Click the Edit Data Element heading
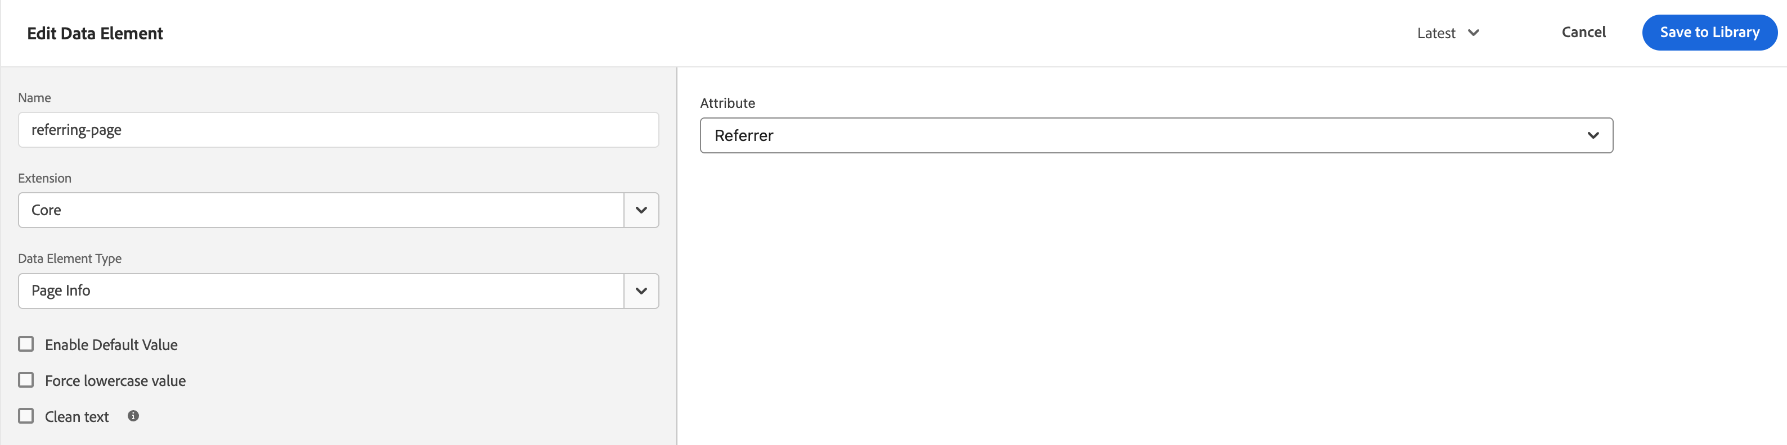Image resolution: width=1787 pixels, height=445 pixels. pyautogui.click(x=95, y=33)
